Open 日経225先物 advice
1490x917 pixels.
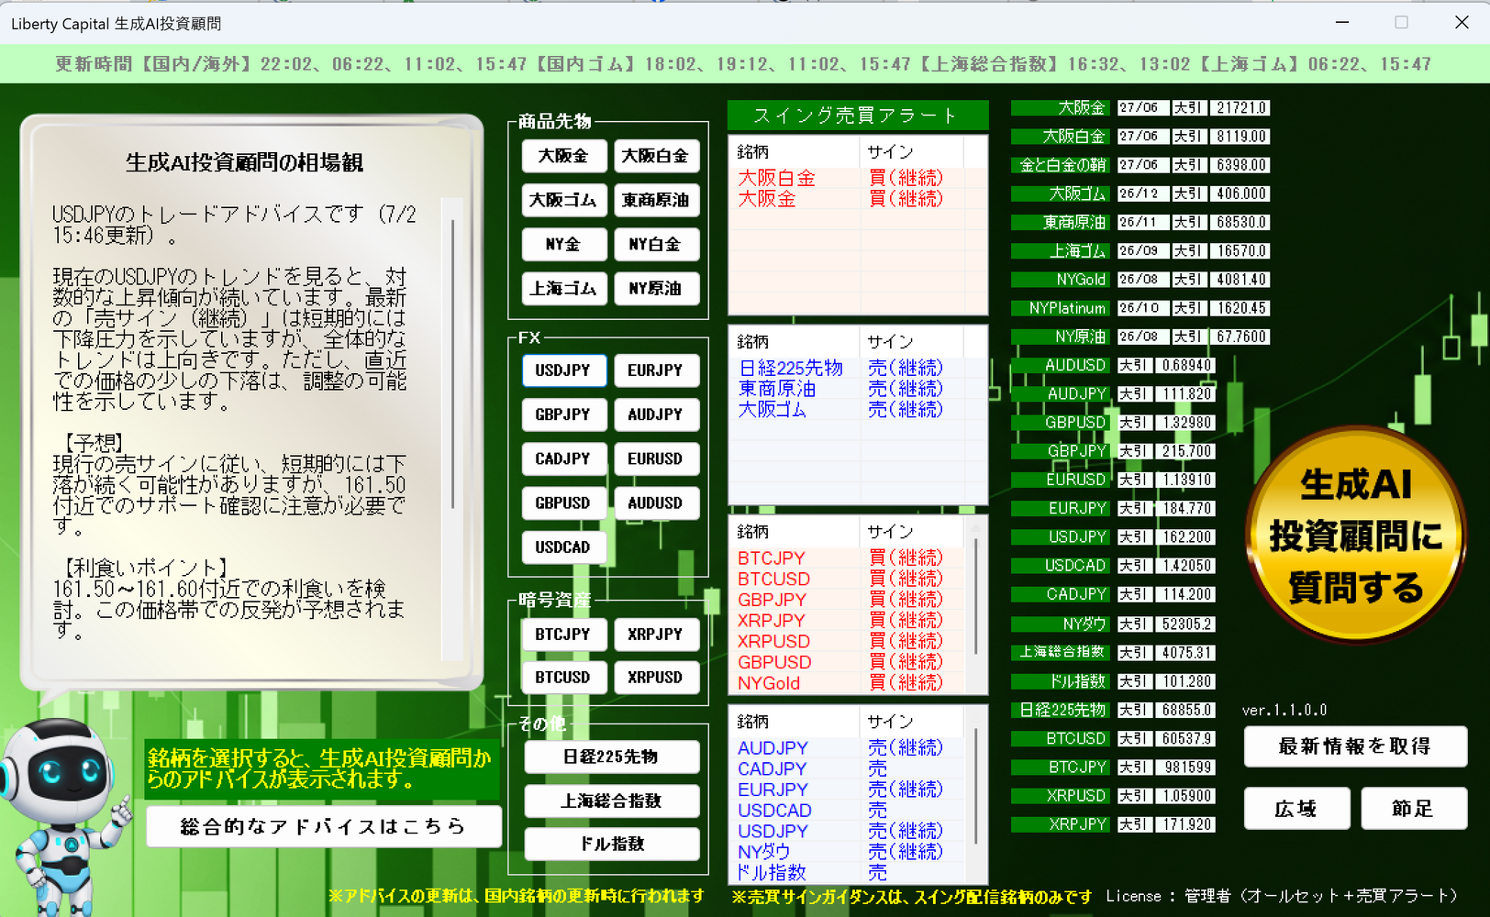click(x=611, y=757)
